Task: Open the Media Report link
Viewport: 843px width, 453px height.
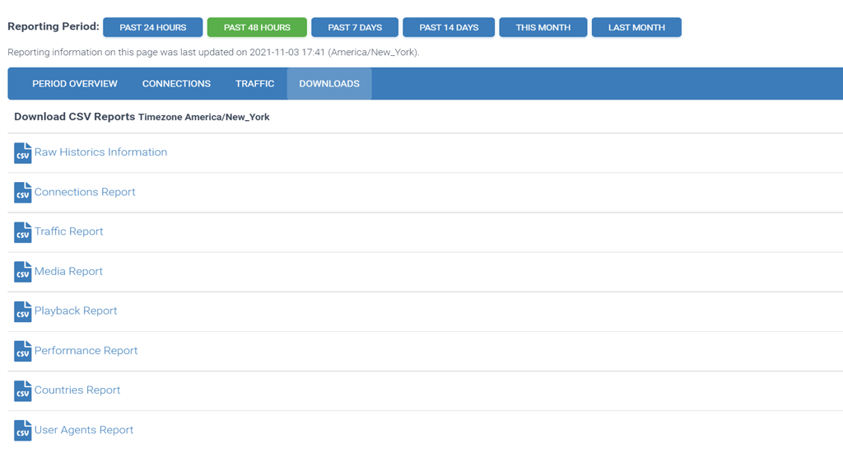Action: 68,271
